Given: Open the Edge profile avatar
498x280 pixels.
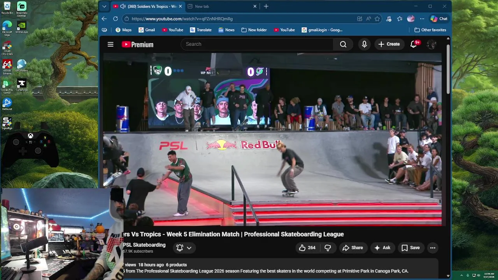Looking at the screenshot, I should click(411, 19).
